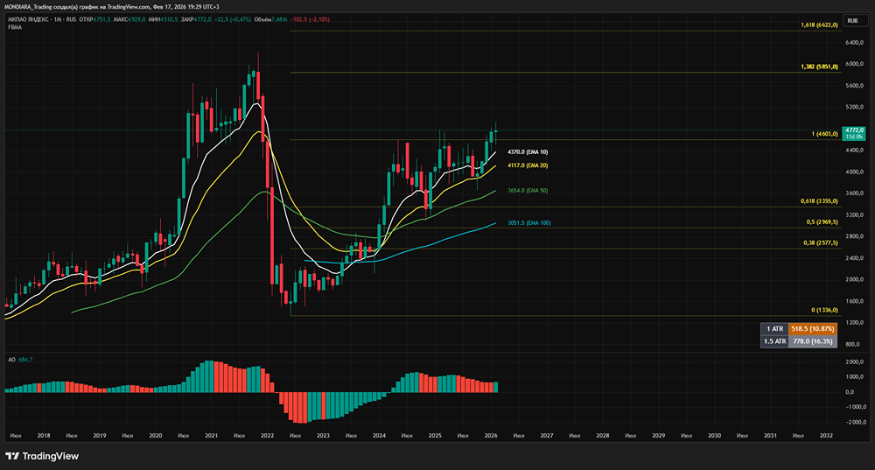This screenshot has width=875, height=470.
Task: Click the 4117.0 (EMA 20) label
Action: tap(528, 165)
